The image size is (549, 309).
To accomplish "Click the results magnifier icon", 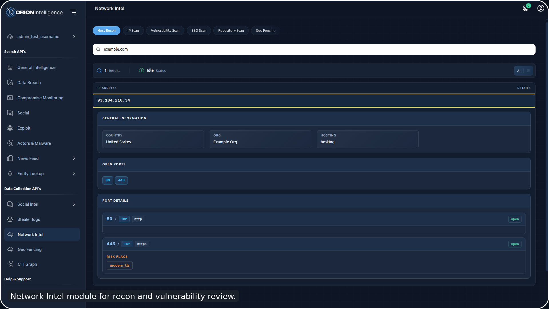I will coord(99,71).
